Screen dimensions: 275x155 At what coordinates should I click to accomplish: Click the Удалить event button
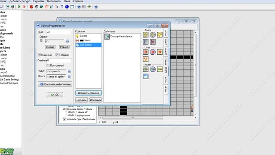81,100
